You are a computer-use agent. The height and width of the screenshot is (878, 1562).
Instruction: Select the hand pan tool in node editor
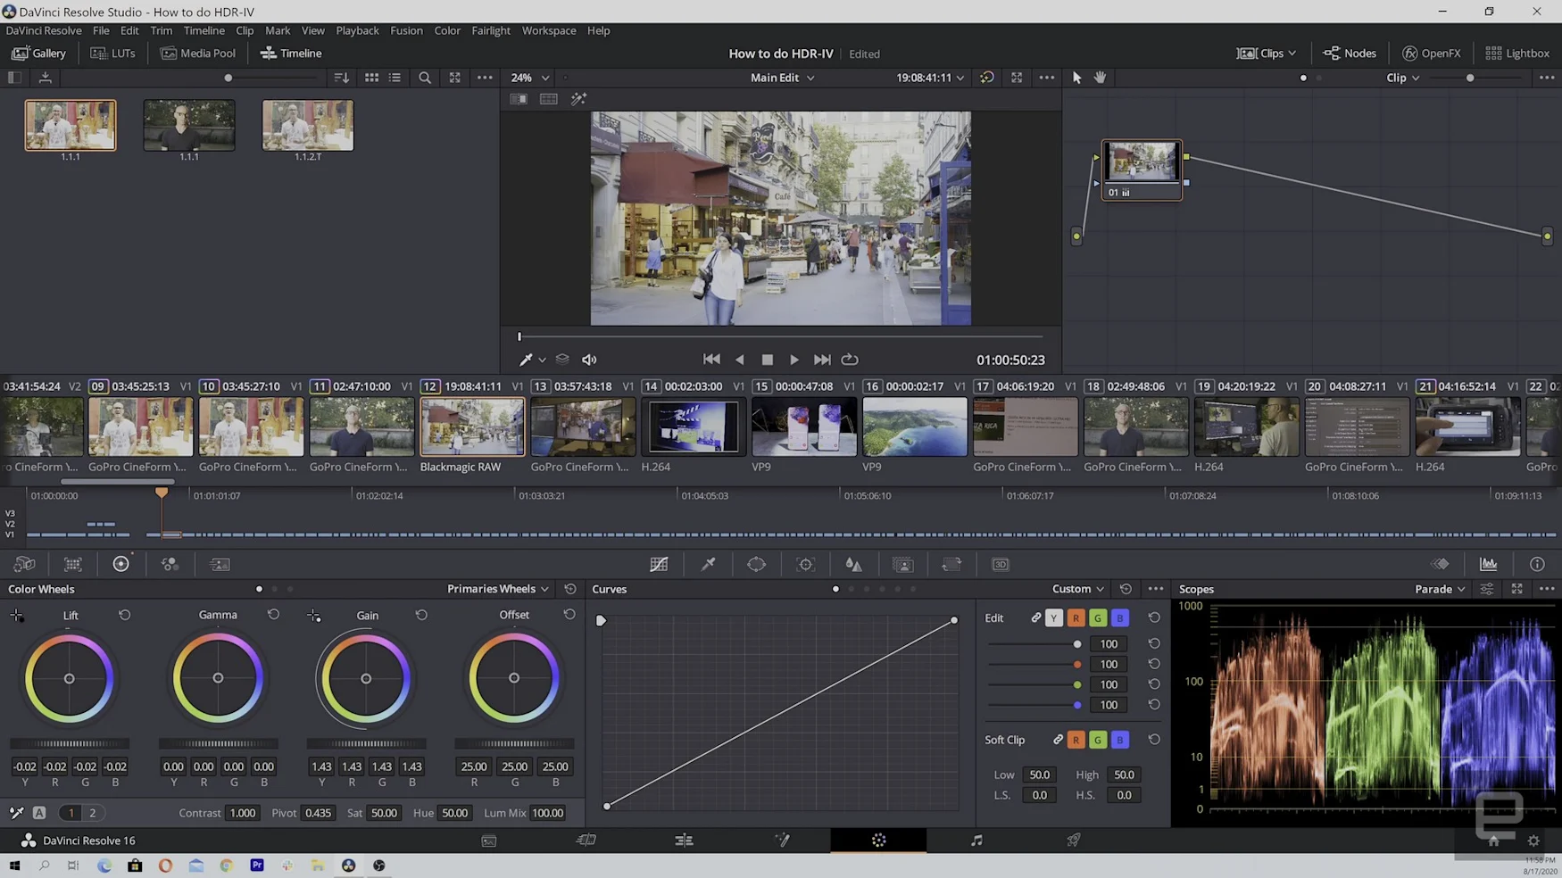pyautogui.click(x=1100, y=78)
